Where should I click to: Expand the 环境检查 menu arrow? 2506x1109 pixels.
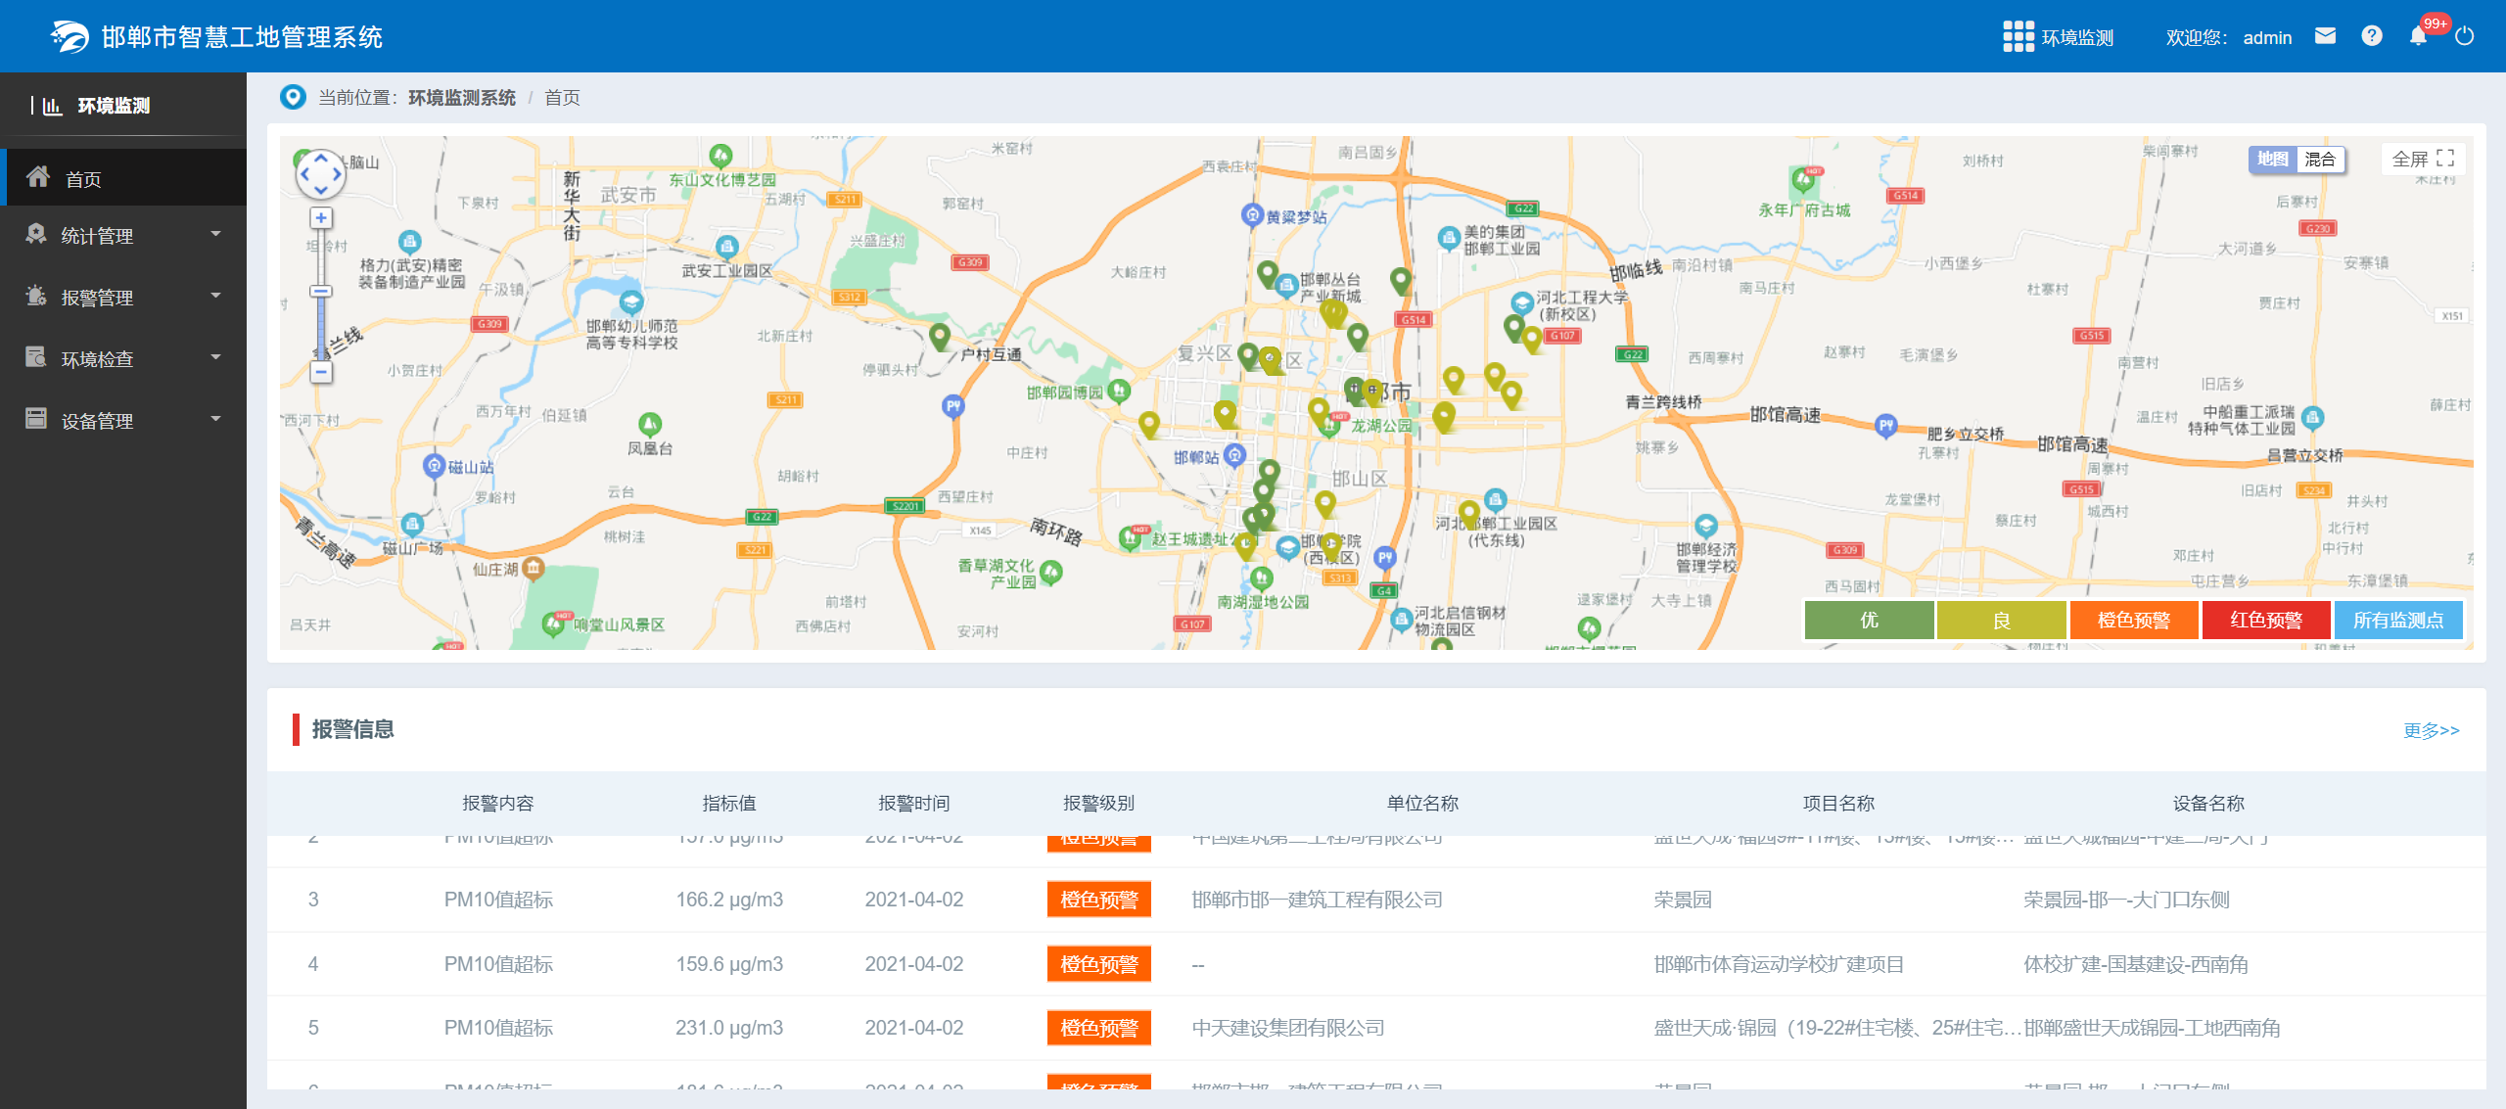[x=215, y=357]
